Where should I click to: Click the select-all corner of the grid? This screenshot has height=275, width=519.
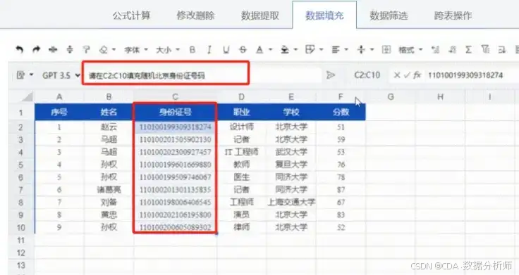tap(27, 97)
